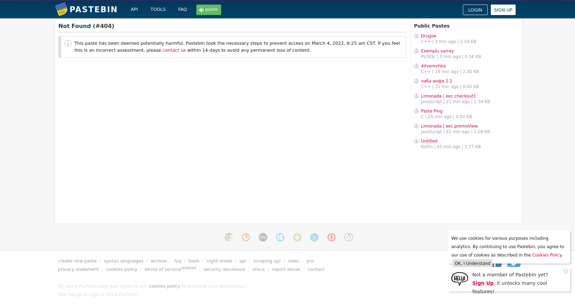This screenshot has width=575, height=303.
Task: Click globe icon beside Drugoe paste
Action: pos(416,36)
